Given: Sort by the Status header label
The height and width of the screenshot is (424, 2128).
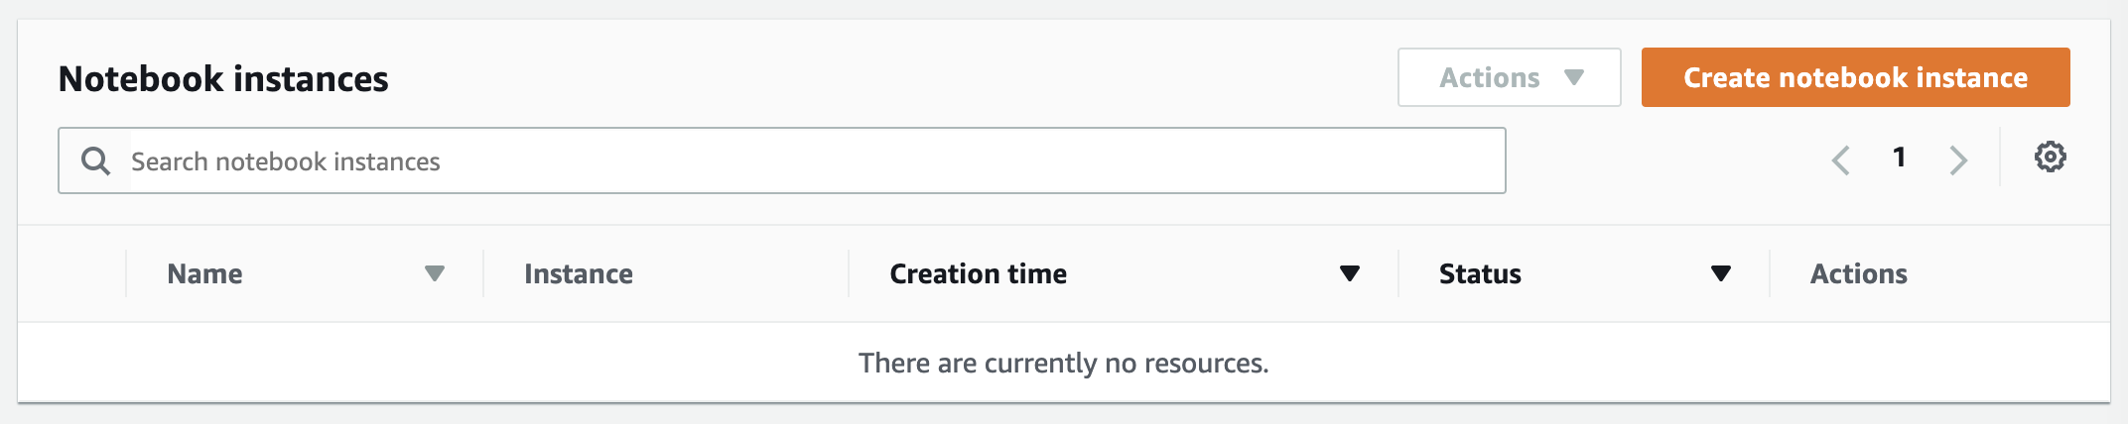Looking at the screenshot, I should point(1480,273).
